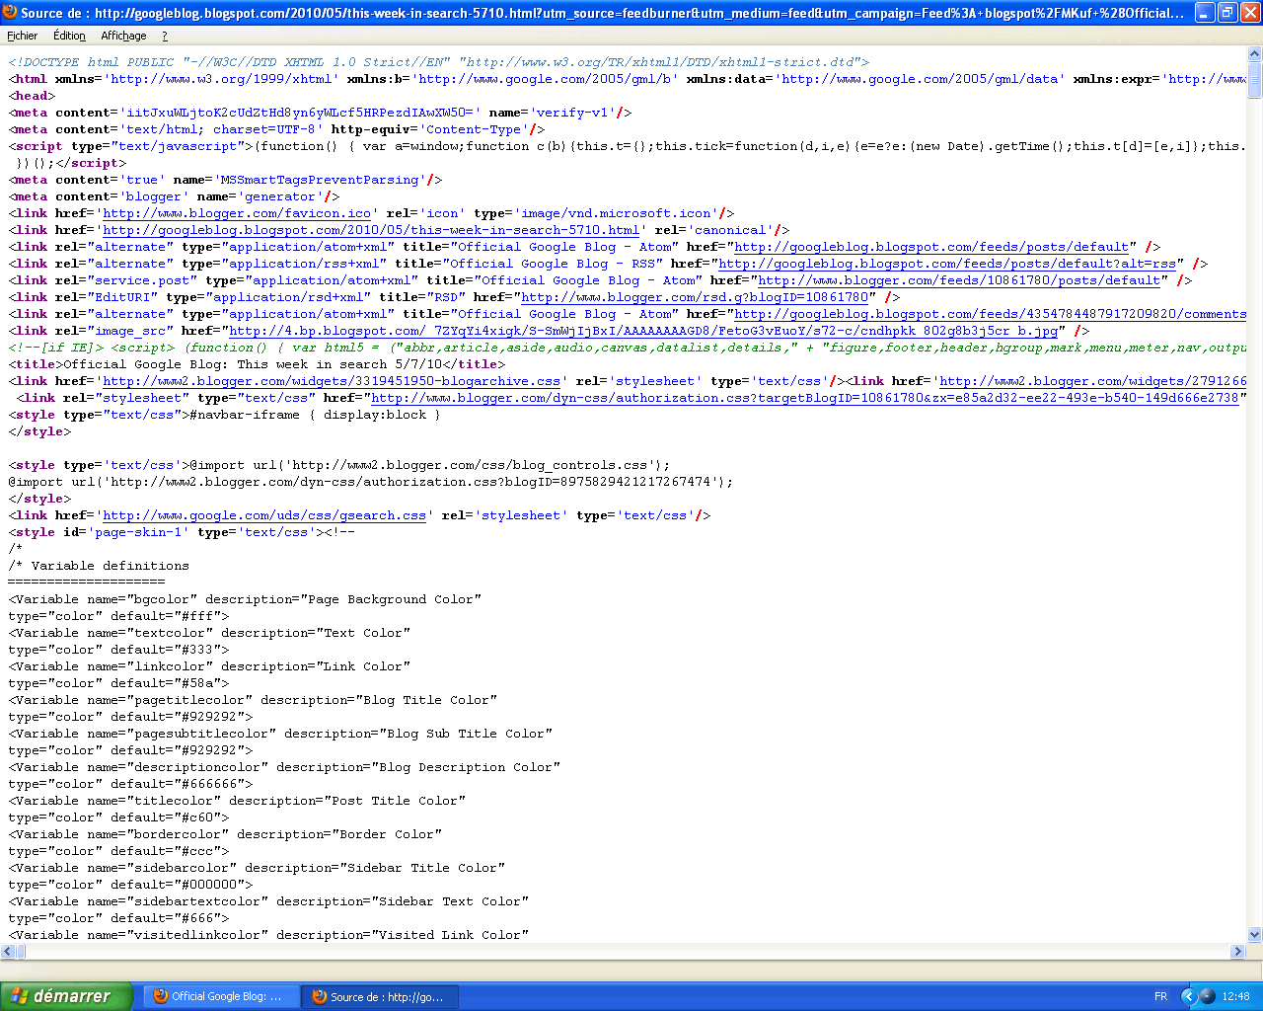The width and height of the screenshot is (1263, 1011).
Task: Switch to Official Google Blog taskbar window
Action: point(220,996)
